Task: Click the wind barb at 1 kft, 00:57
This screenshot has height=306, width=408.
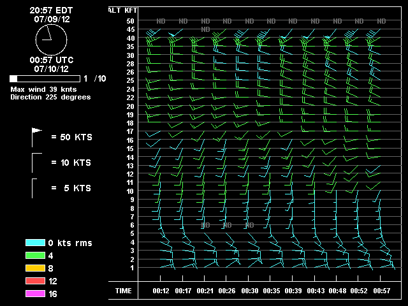Action: point(388,265)
